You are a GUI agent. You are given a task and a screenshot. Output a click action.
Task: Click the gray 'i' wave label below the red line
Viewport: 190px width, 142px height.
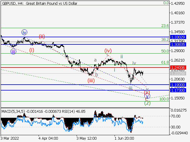tap(115, 70)
